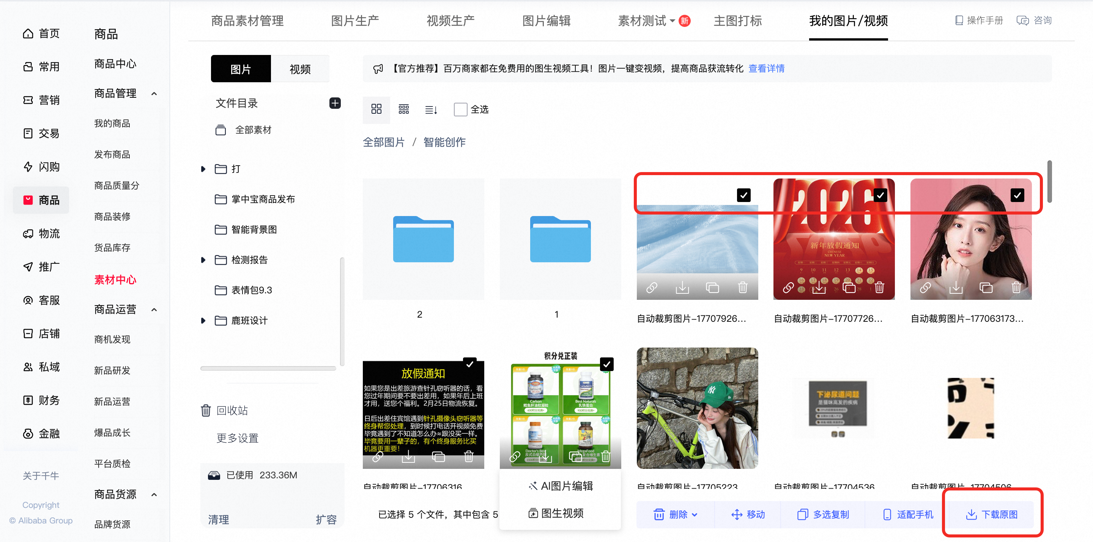Choose AI图片编辑 from popup menu

(x=560, y=486)
